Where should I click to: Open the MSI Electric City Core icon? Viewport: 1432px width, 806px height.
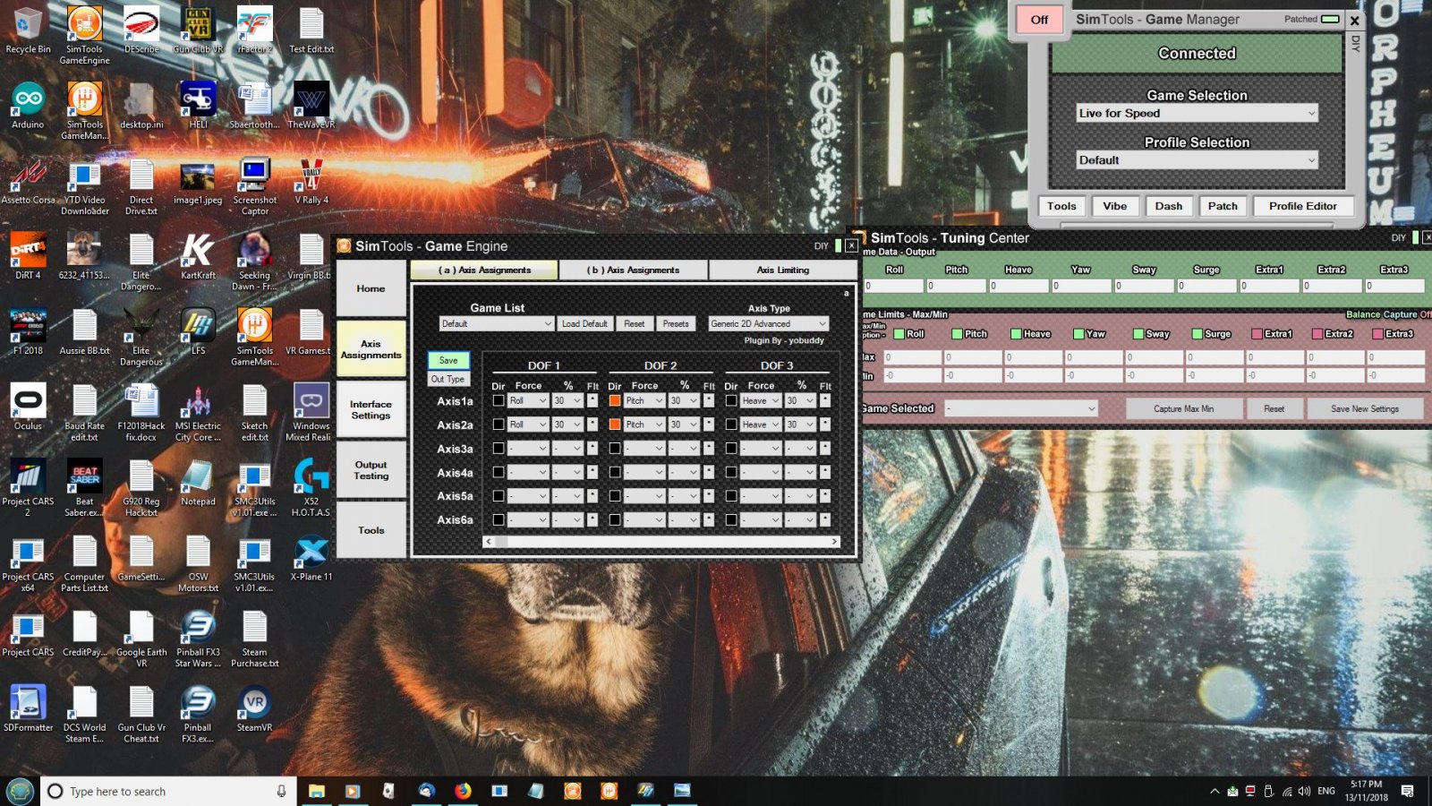198,412
